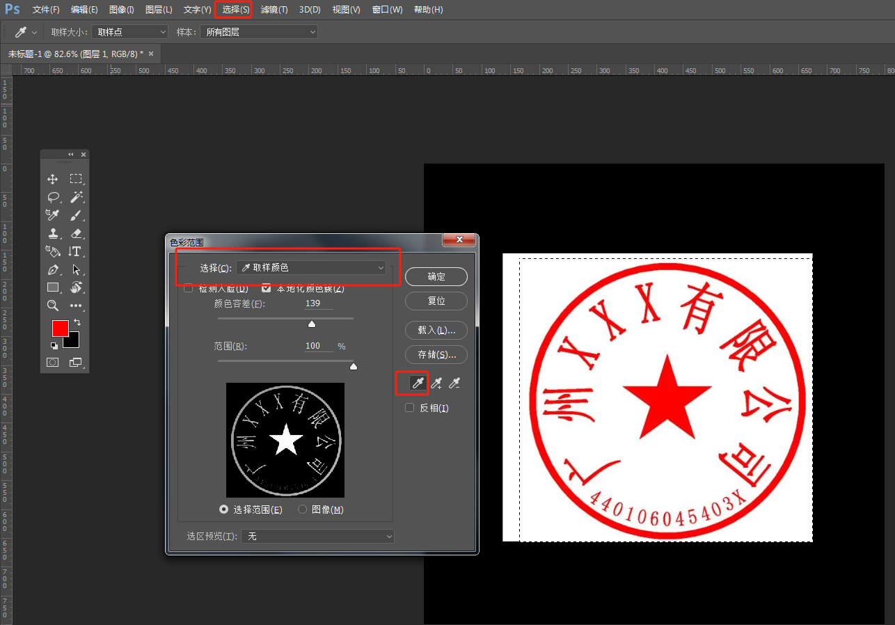Image resolution: width=895 pixels, height=625 pixels.
Task: Select the Rectangular Marquee tool
Action: coord(76,179)
